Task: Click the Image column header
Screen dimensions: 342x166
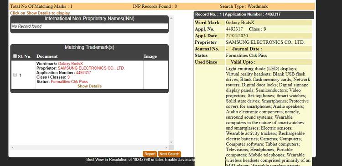Action: coord(150,56)
